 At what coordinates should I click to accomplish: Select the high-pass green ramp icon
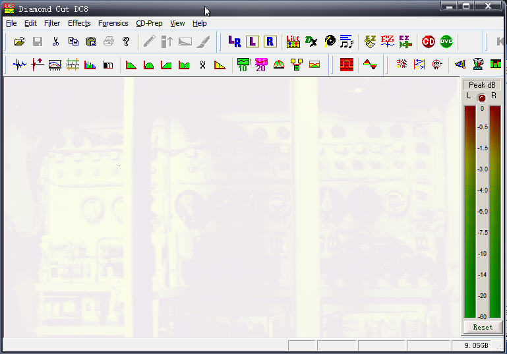coord(166,65)
